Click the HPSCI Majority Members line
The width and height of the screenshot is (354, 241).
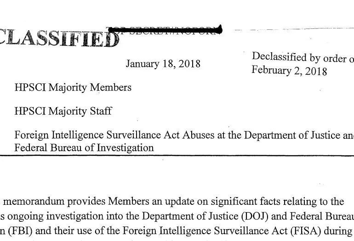pyautogui.click(x=73, y=88)
